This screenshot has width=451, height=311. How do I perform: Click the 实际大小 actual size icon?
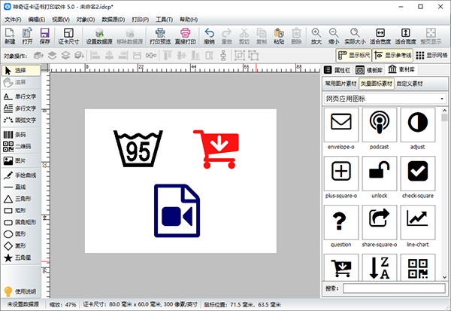point(355,36)
